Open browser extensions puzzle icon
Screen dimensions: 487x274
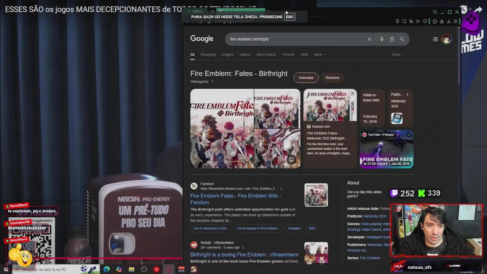point(435,21)
